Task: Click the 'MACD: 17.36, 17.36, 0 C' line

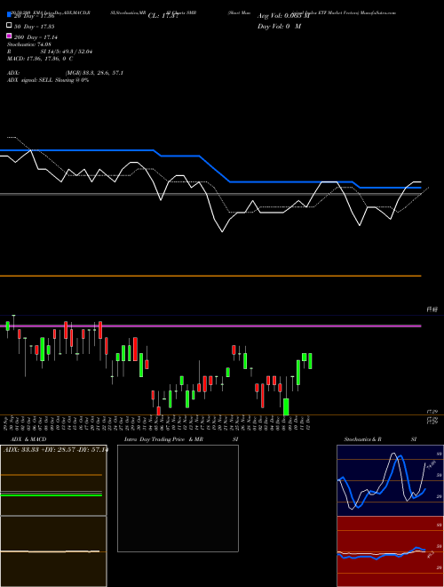Action: tap(40, 59)
